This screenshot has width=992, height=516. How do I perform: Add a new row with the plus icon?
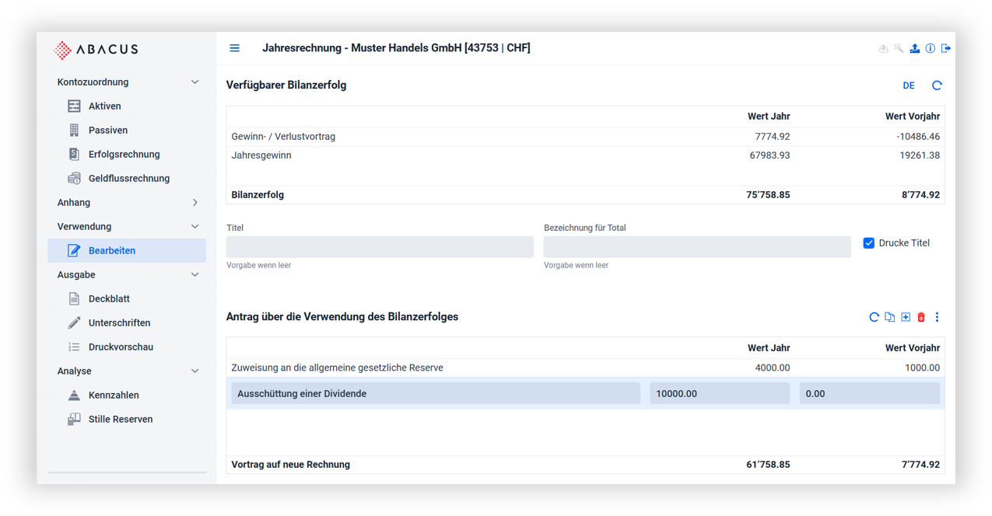[x=906, y=317]
